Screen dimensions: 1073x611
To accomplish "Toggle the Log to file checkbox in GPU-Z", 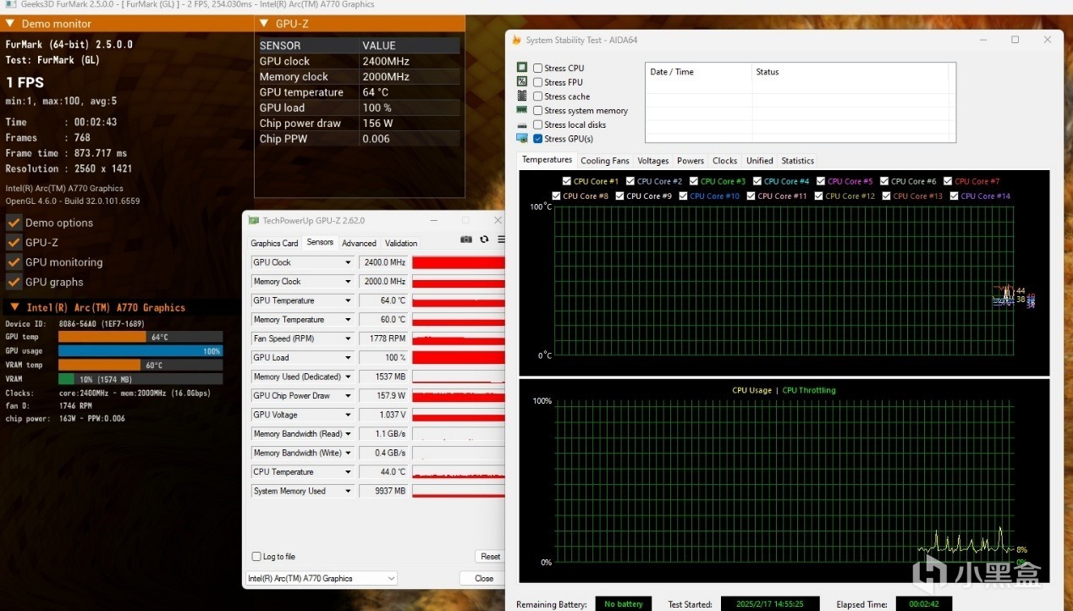I will point(256,556).
